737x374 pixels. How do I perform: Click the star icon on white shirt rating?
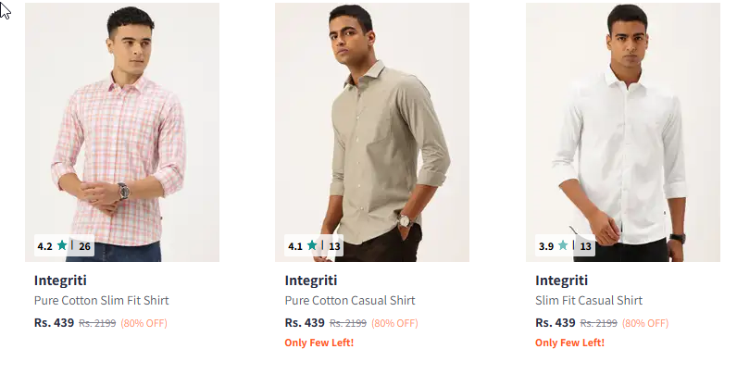coord(563,246)
